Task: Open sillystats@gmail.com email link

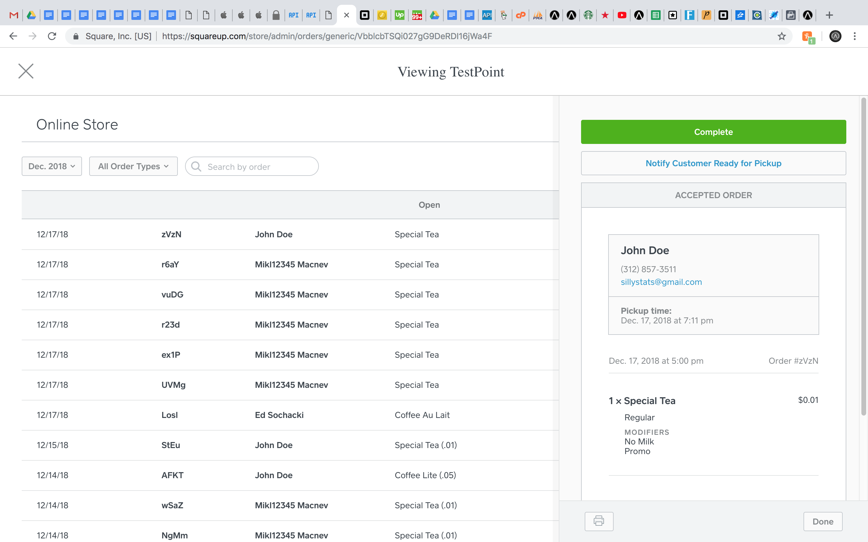Action: pos(661,282)
